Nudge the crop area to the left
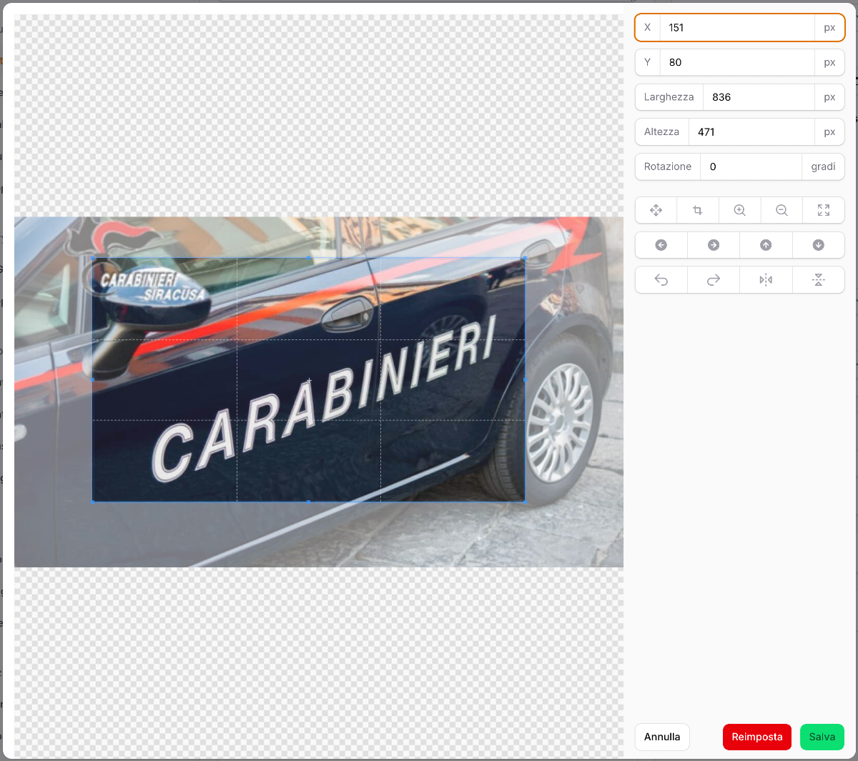This screenshot has height=761, width=858. 661,244
